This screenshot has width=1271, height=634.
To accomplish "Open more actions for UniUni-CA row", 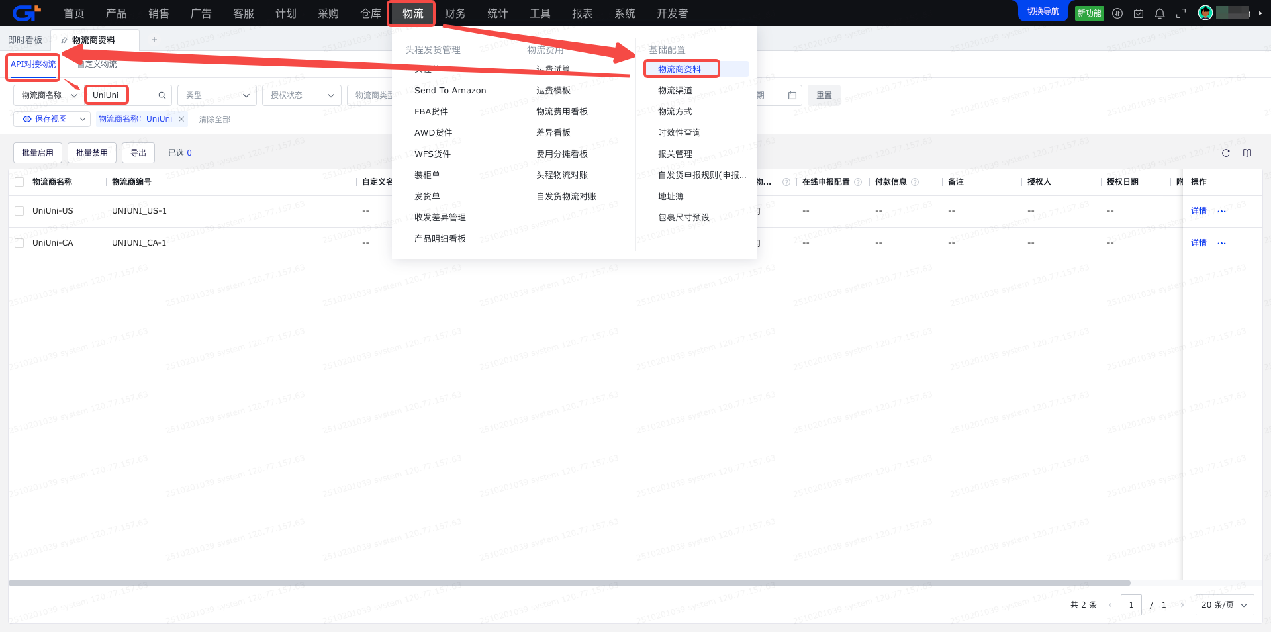I will [x=1222, y=243].
